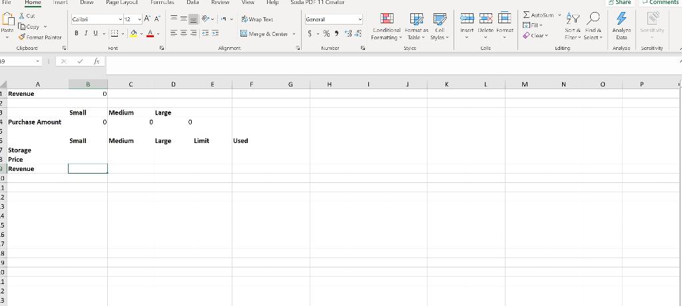The height and width of the screenshot is (306, 682).
Task: Apply Percent Style
Action: coord(326,33)
